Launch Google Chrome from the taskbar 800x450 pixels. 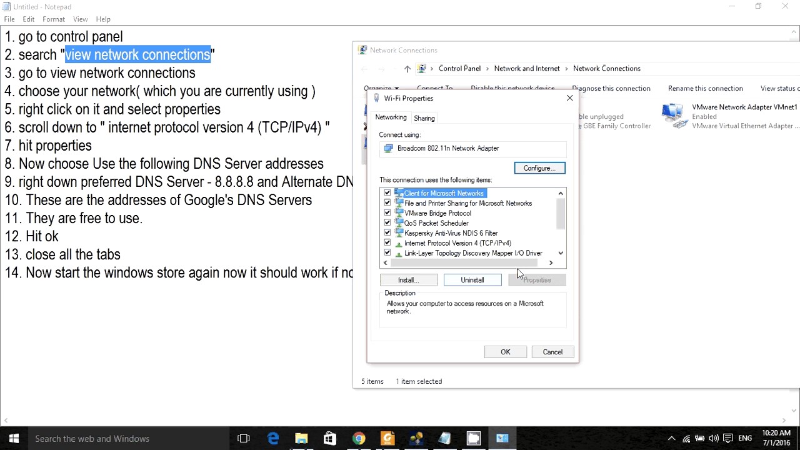[x=359, y=438]
